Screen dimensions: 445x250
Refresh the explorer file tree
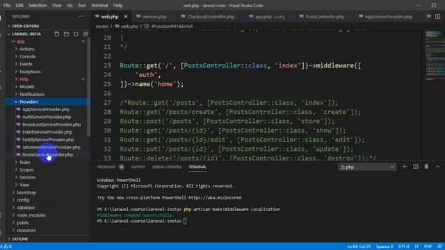click(76, 34)
